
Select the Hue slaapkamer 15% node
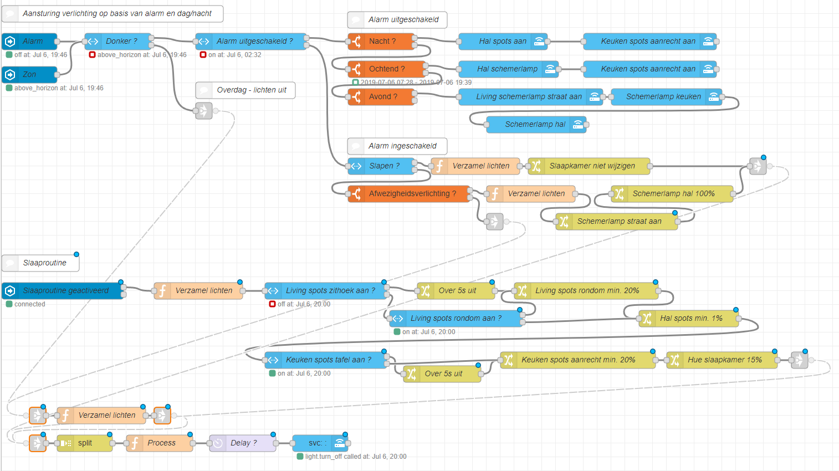(724, 360)
